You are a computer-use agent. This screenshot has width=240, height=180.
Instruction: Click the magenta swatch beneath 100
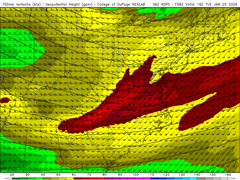click(132, 178)
